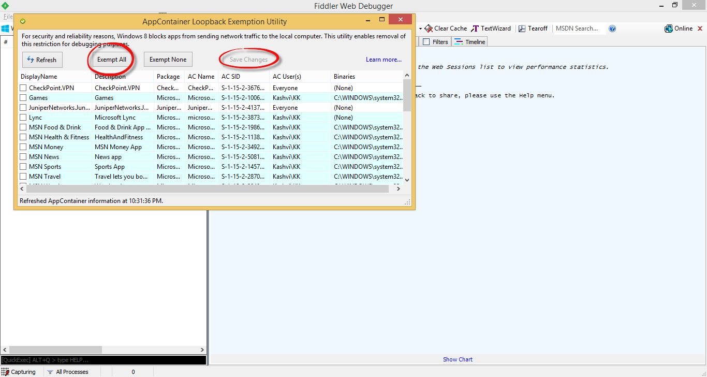Image resolution: width=707 pixels, height=377 pixels.
Task: Check the MSN Food & Drink checkbox
Action: click(x=23, y=127)
